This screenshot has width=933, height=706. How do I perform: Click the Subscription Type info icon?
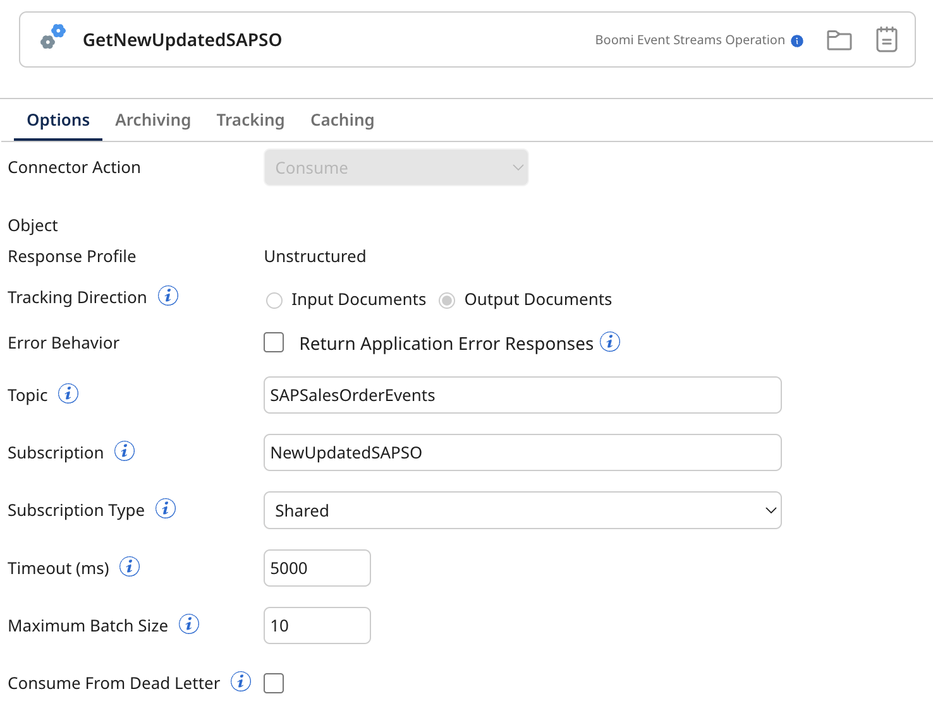pos(166,508)
